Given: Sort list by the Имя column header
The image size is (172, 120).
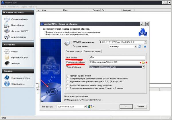Looking at the screenshot, I should [x=49, y=10].
